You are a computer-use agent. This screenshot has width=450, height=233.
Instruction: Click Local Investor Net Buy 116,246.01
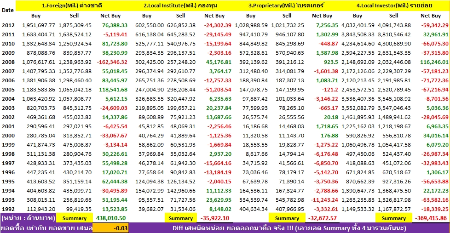point(434,62)
